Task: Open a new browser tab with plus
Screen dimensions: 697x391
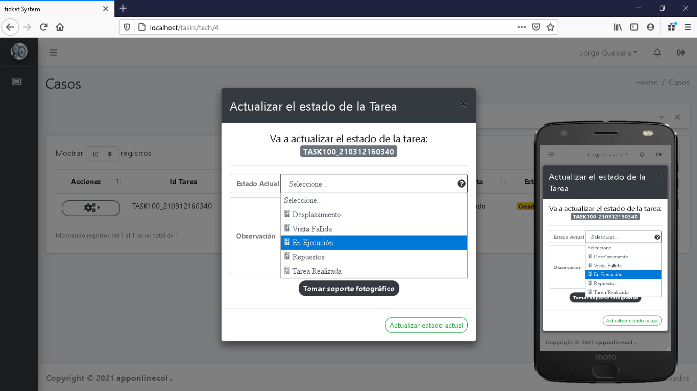Action: 123,8
